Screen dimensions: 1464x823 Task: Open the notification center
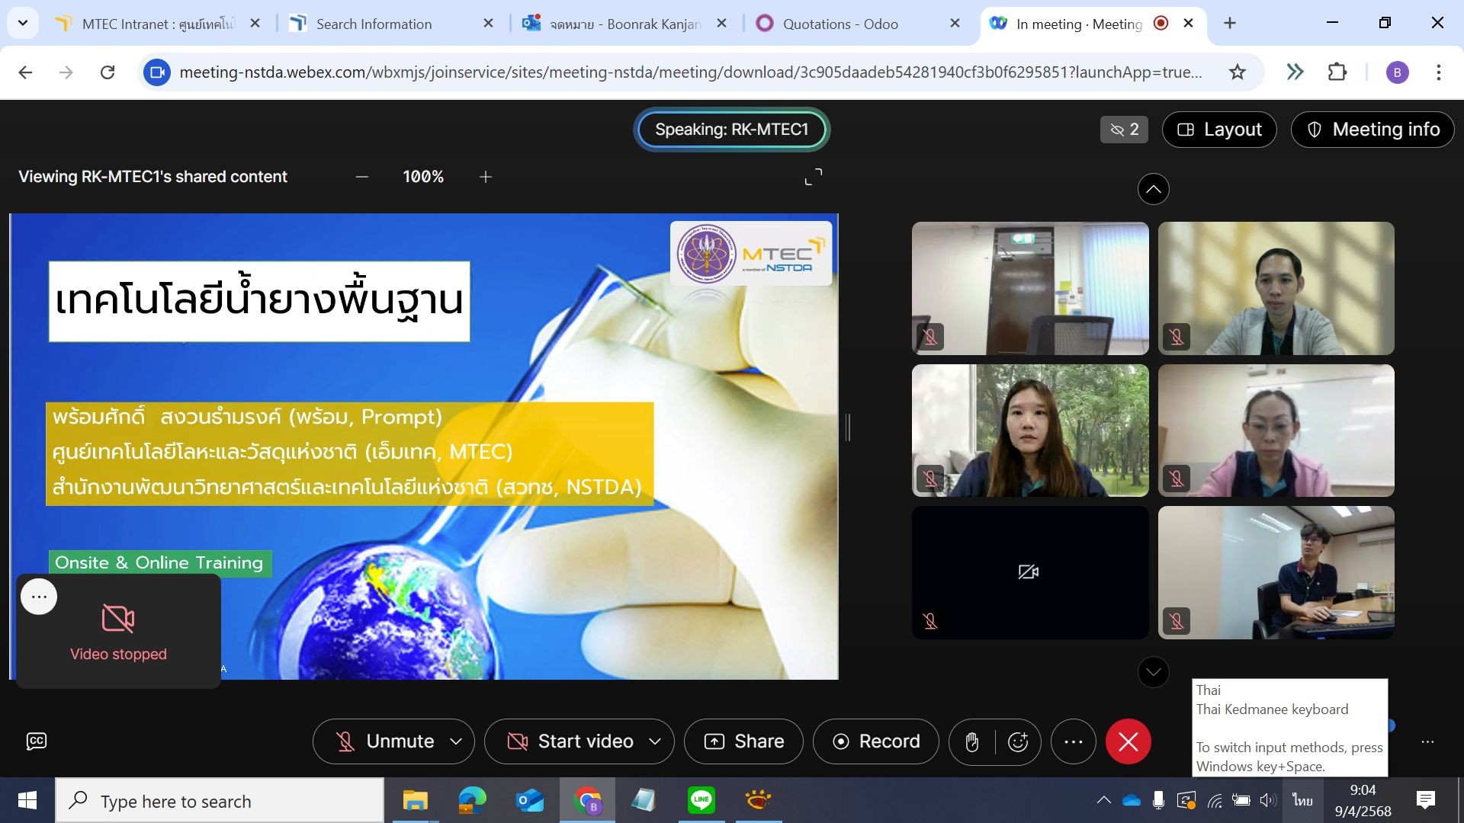pos(1426,800)
